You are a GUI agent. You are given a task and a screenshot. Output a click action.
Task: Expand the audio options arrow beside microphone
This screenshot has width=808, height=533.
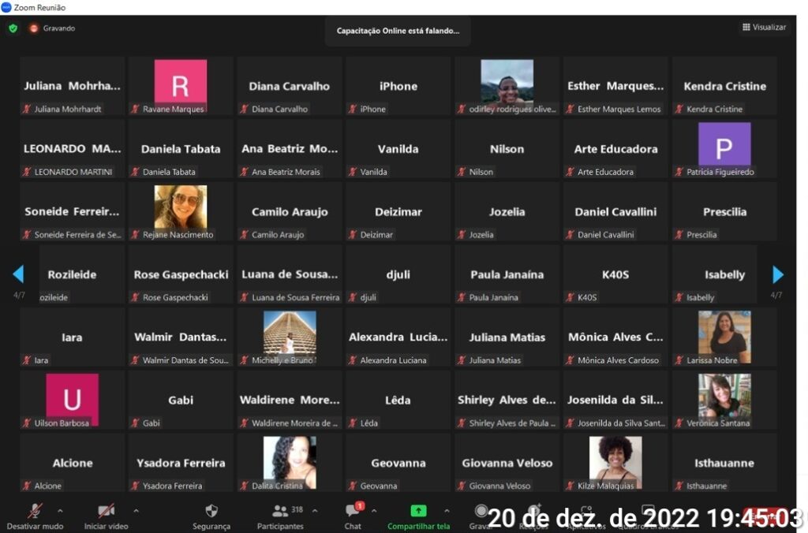tap(61, 511)
